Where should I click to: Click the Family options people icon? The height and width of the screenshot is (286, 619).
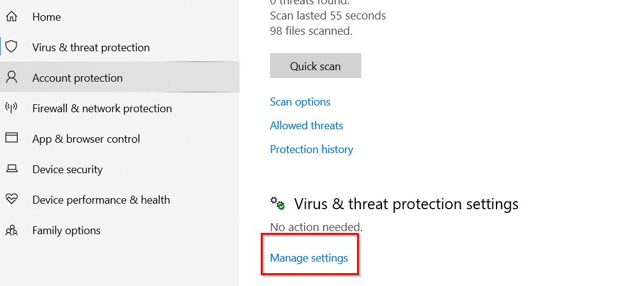click(12, 230)
